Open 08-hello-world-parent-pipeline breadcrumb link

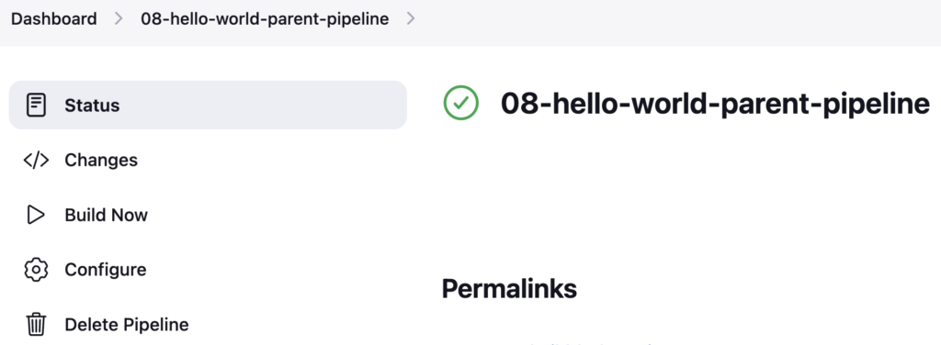[x=265, y=19]
